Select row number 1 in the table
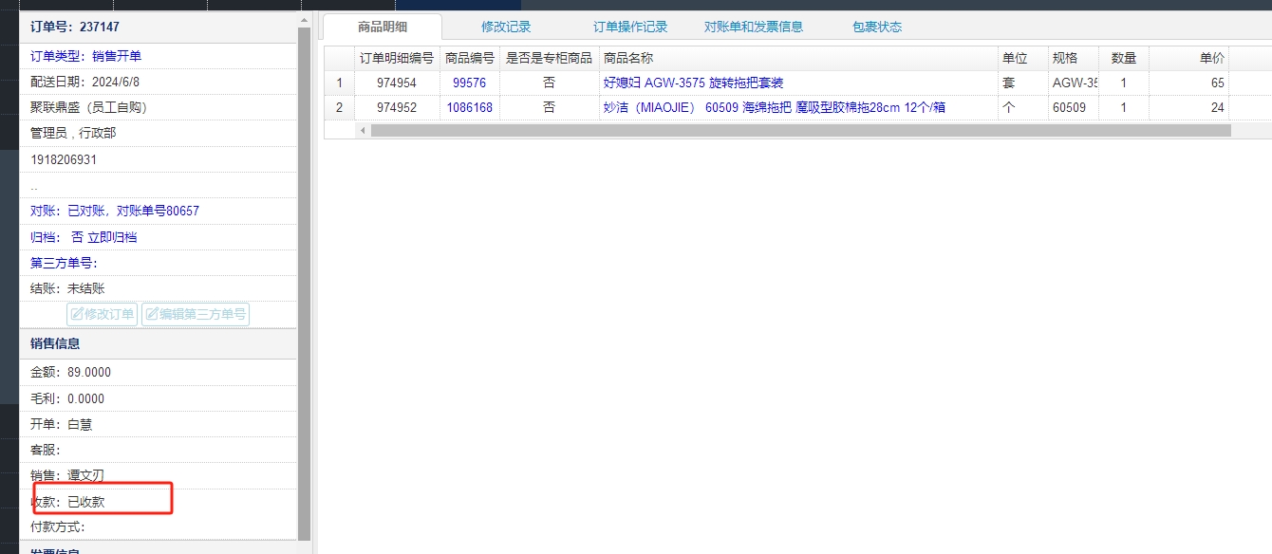The height and width of the screenshot is (554, 1272). pos(339,83)
